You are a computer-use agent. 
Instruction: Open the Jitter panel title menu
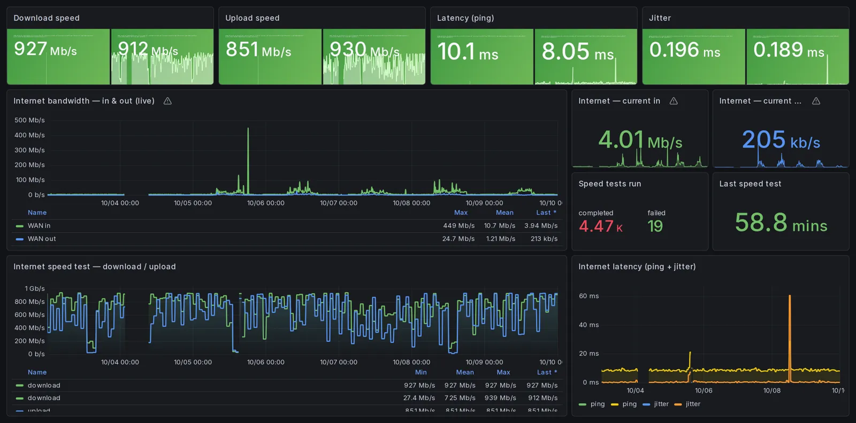tap(660, 18)
